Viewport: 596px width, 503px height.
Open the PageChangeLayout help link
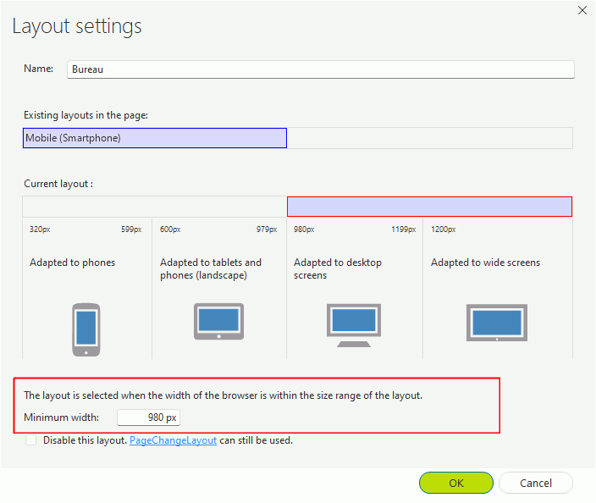(x=173, y=440)
